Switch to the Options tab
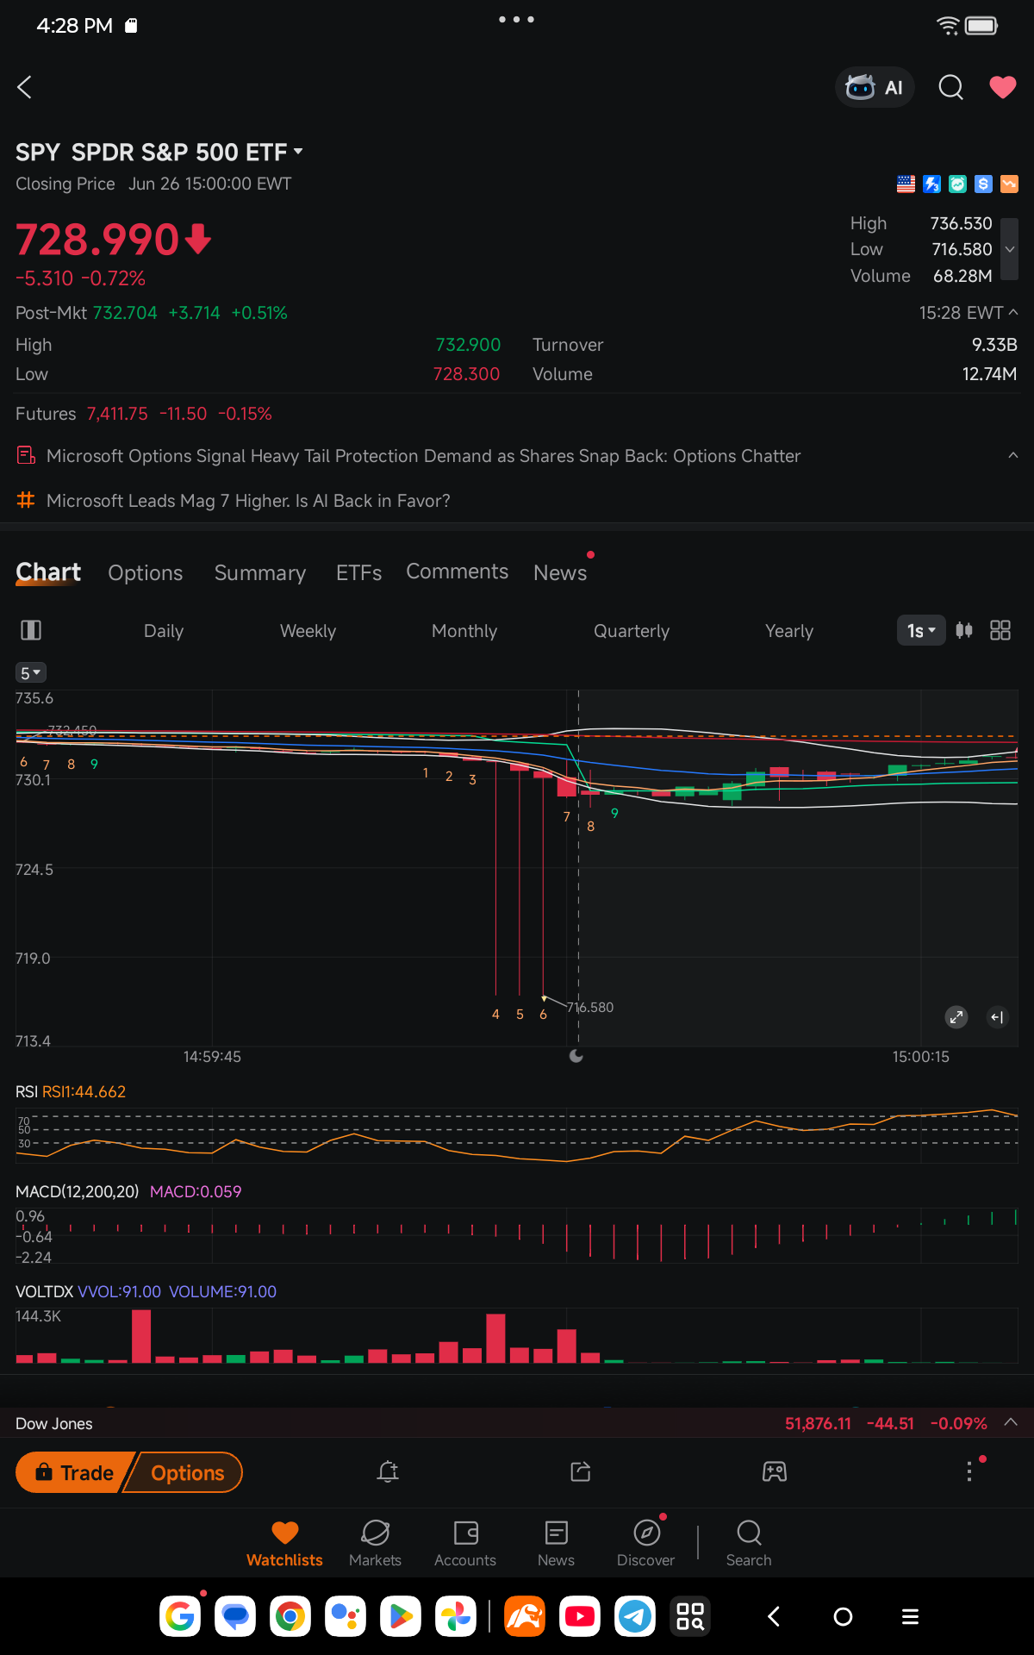Screen dimensions: 1034x1655 point(146,573)
